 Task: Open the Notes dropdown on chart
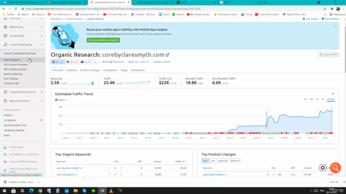61,100
